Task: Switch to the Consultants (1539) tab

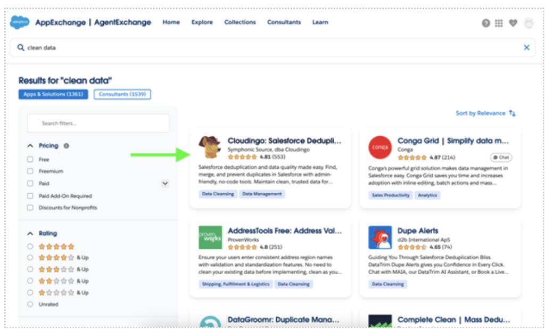Action: pyautogui.click(x=122, y=94)
